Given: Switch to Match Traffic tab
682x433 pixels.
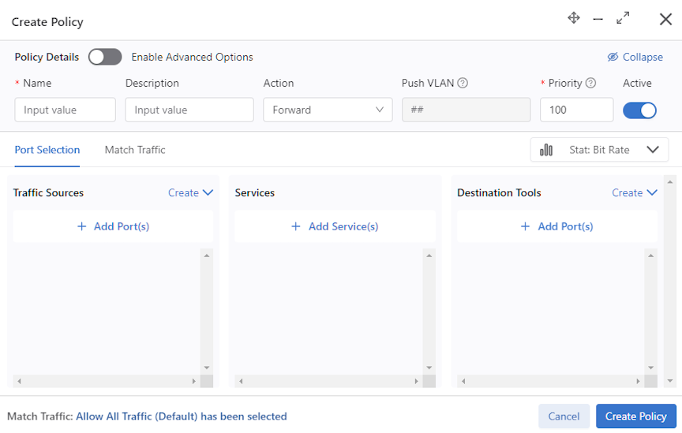Looking at the screenshot, I should tap(135, 150).
